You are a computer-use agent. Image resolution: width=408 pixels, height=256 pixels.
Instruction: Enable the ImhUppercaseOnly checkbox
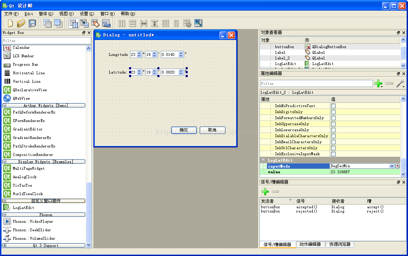click(x=333, y=124)
